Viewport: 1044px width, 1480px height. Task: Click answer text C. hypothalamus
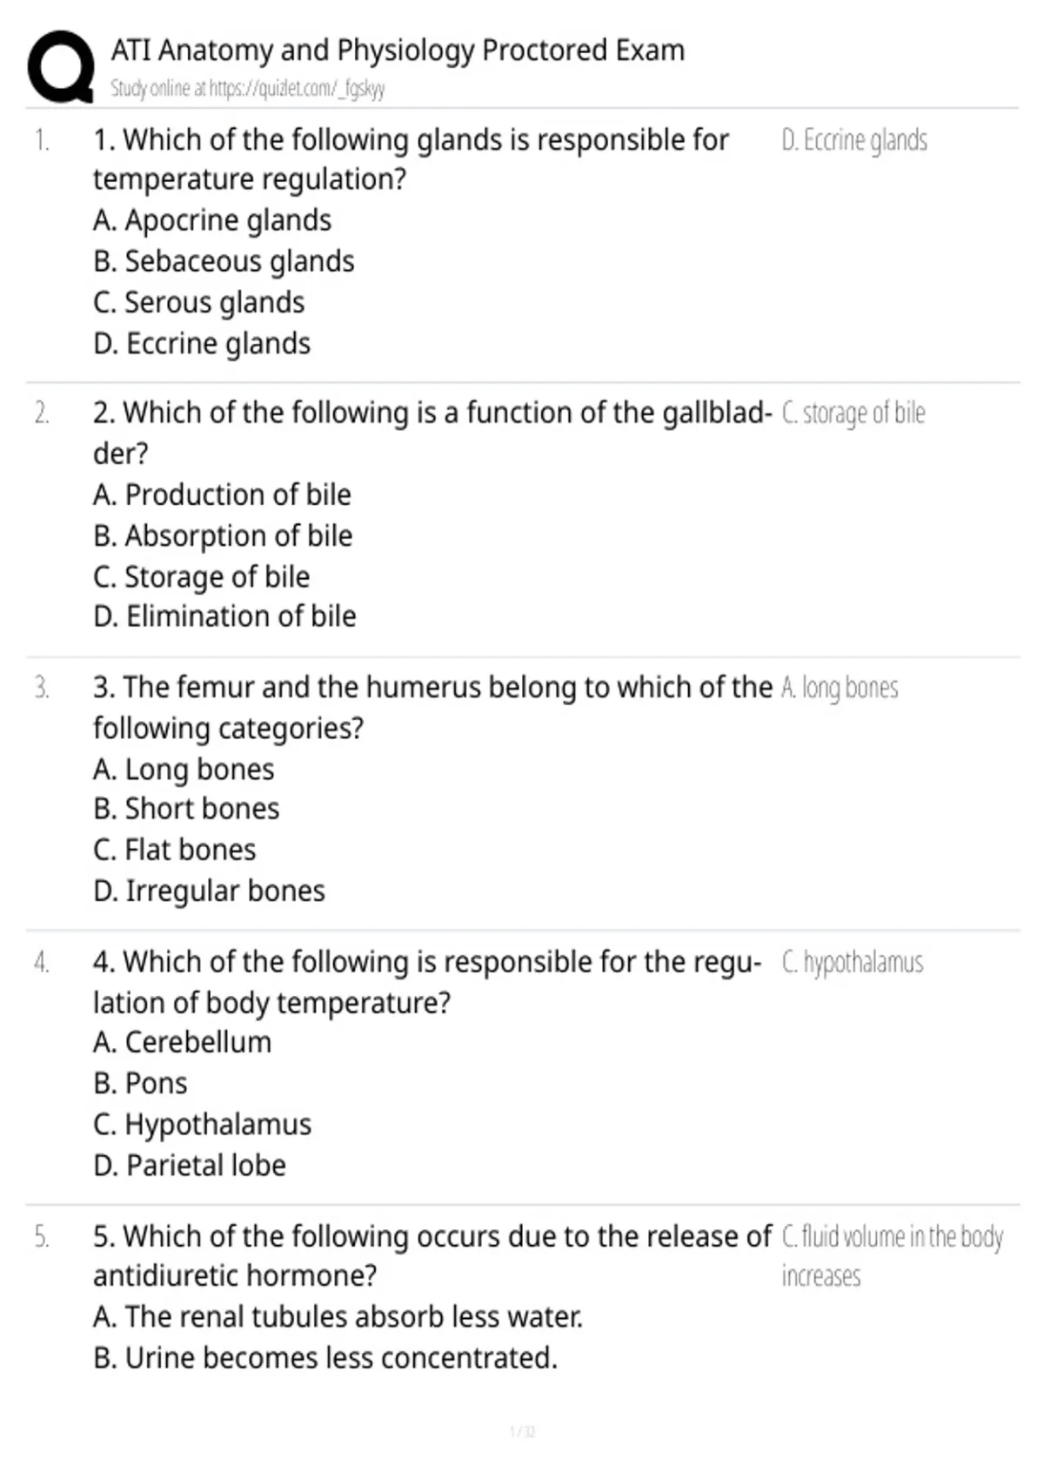coord(853,963)
